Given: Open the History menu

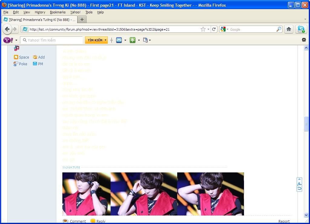Looking at the screenshot, I should tap(40, 12).
